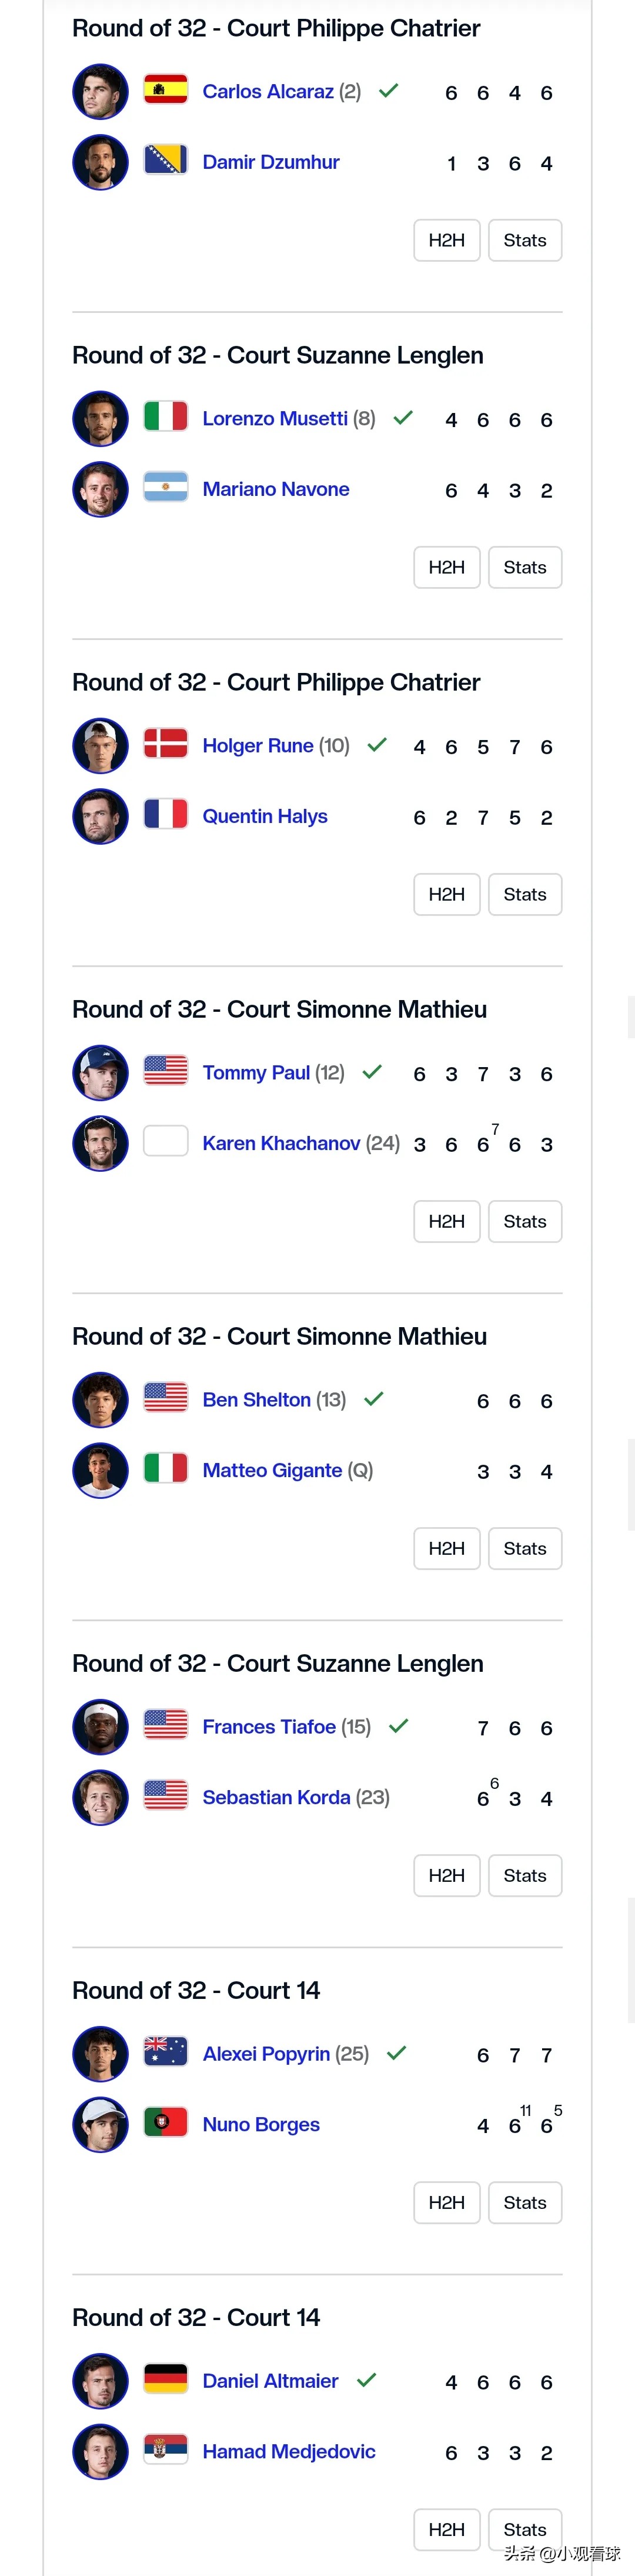This screenshot has height=2576, width=635.
Task: Open Frances Tiafoe's player profile link
Action: click(x=269, y=1727)
